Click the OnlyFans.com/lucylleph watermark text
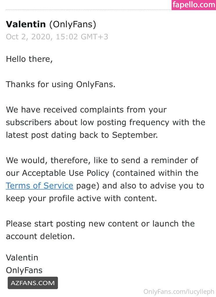Image resolution: width=216 pixels, height=297 pixels. [179, 292]
